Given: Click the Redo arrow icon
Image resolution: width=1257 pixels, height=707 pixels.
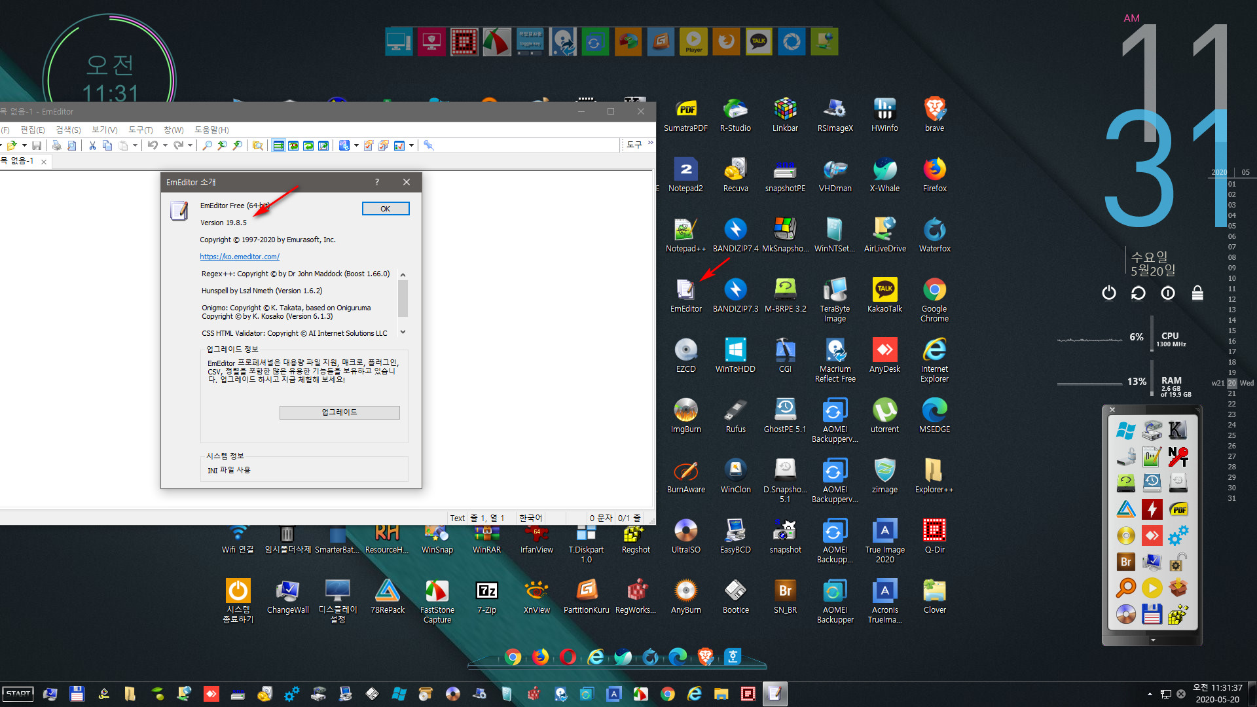Looking at the screenshot, I should point(178,145).
